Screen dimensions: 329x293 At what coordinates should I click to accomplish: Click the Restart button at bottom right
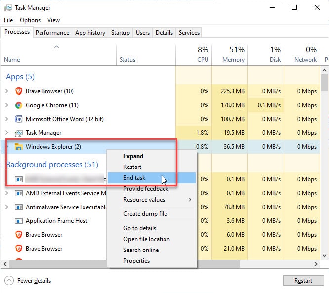coord(303,281)
